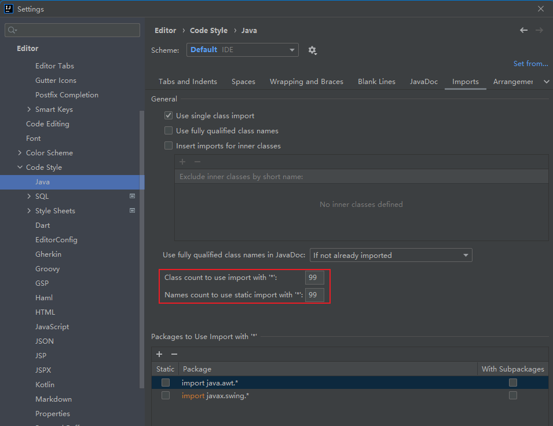This screenshot has height=426, width=553.
Task: Select JavaScript in the tree
Action: point(52,326)
